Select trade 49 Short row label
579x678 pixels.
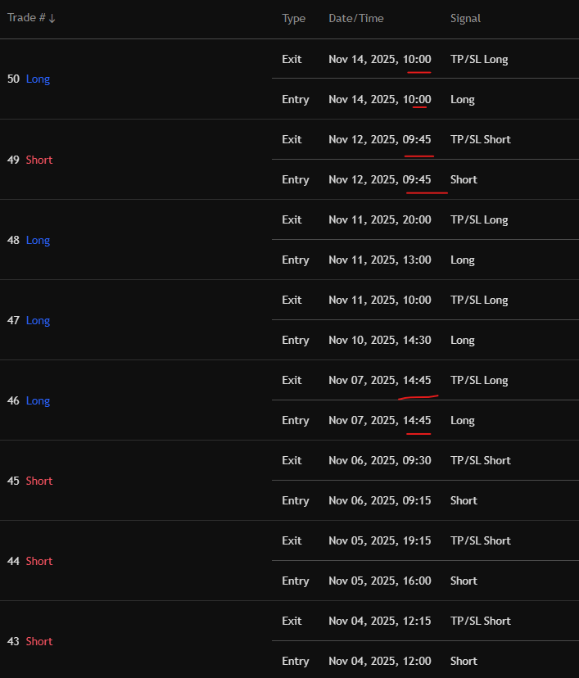click(x=29, y=160)
